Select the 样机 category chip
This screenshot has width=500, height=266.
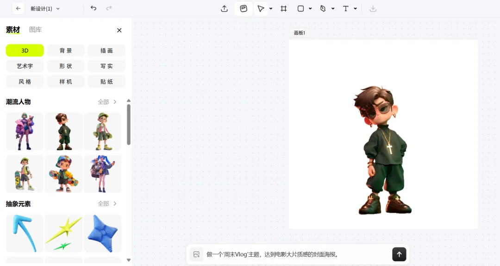(x=66, y=82)
